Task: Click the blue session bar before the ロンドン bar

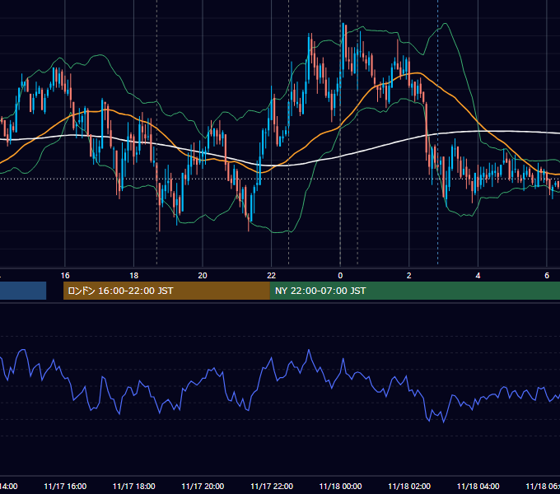Action: [x=23, y=291]
